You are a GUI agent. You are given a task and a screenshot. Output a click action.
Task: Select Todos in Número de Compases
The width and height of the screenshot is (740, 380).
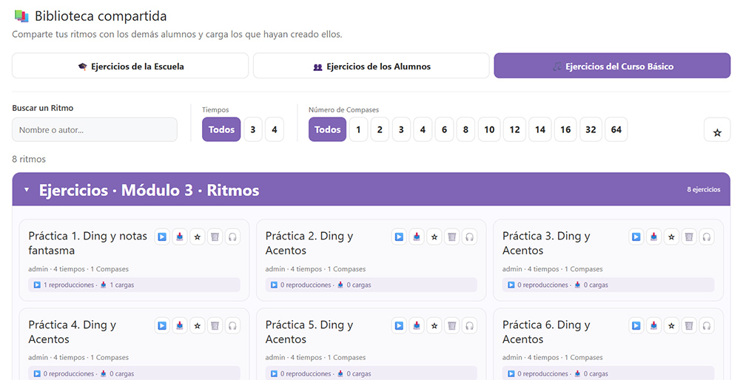[328, 129]
